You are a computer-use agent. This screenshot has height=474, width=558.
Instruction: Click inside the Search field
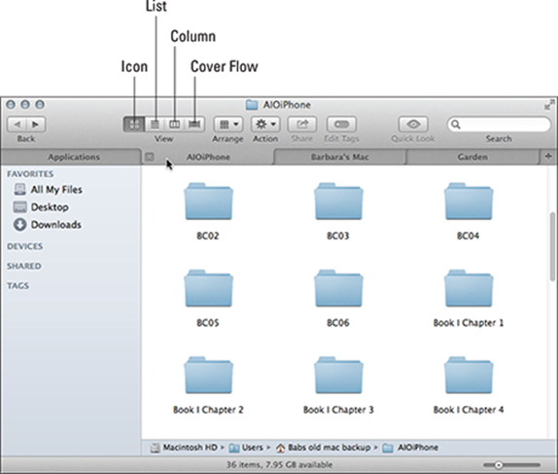pos(499,125)
